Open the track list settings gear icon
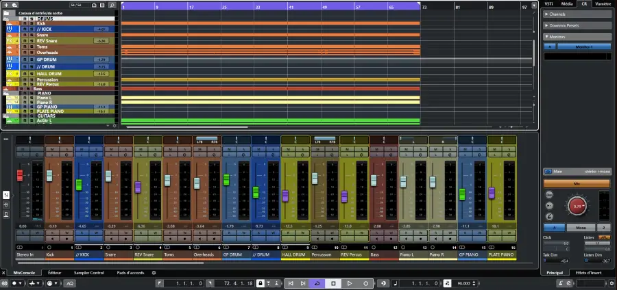The width and height of the screenshot is (617, 290). click(x=114, y=126)
